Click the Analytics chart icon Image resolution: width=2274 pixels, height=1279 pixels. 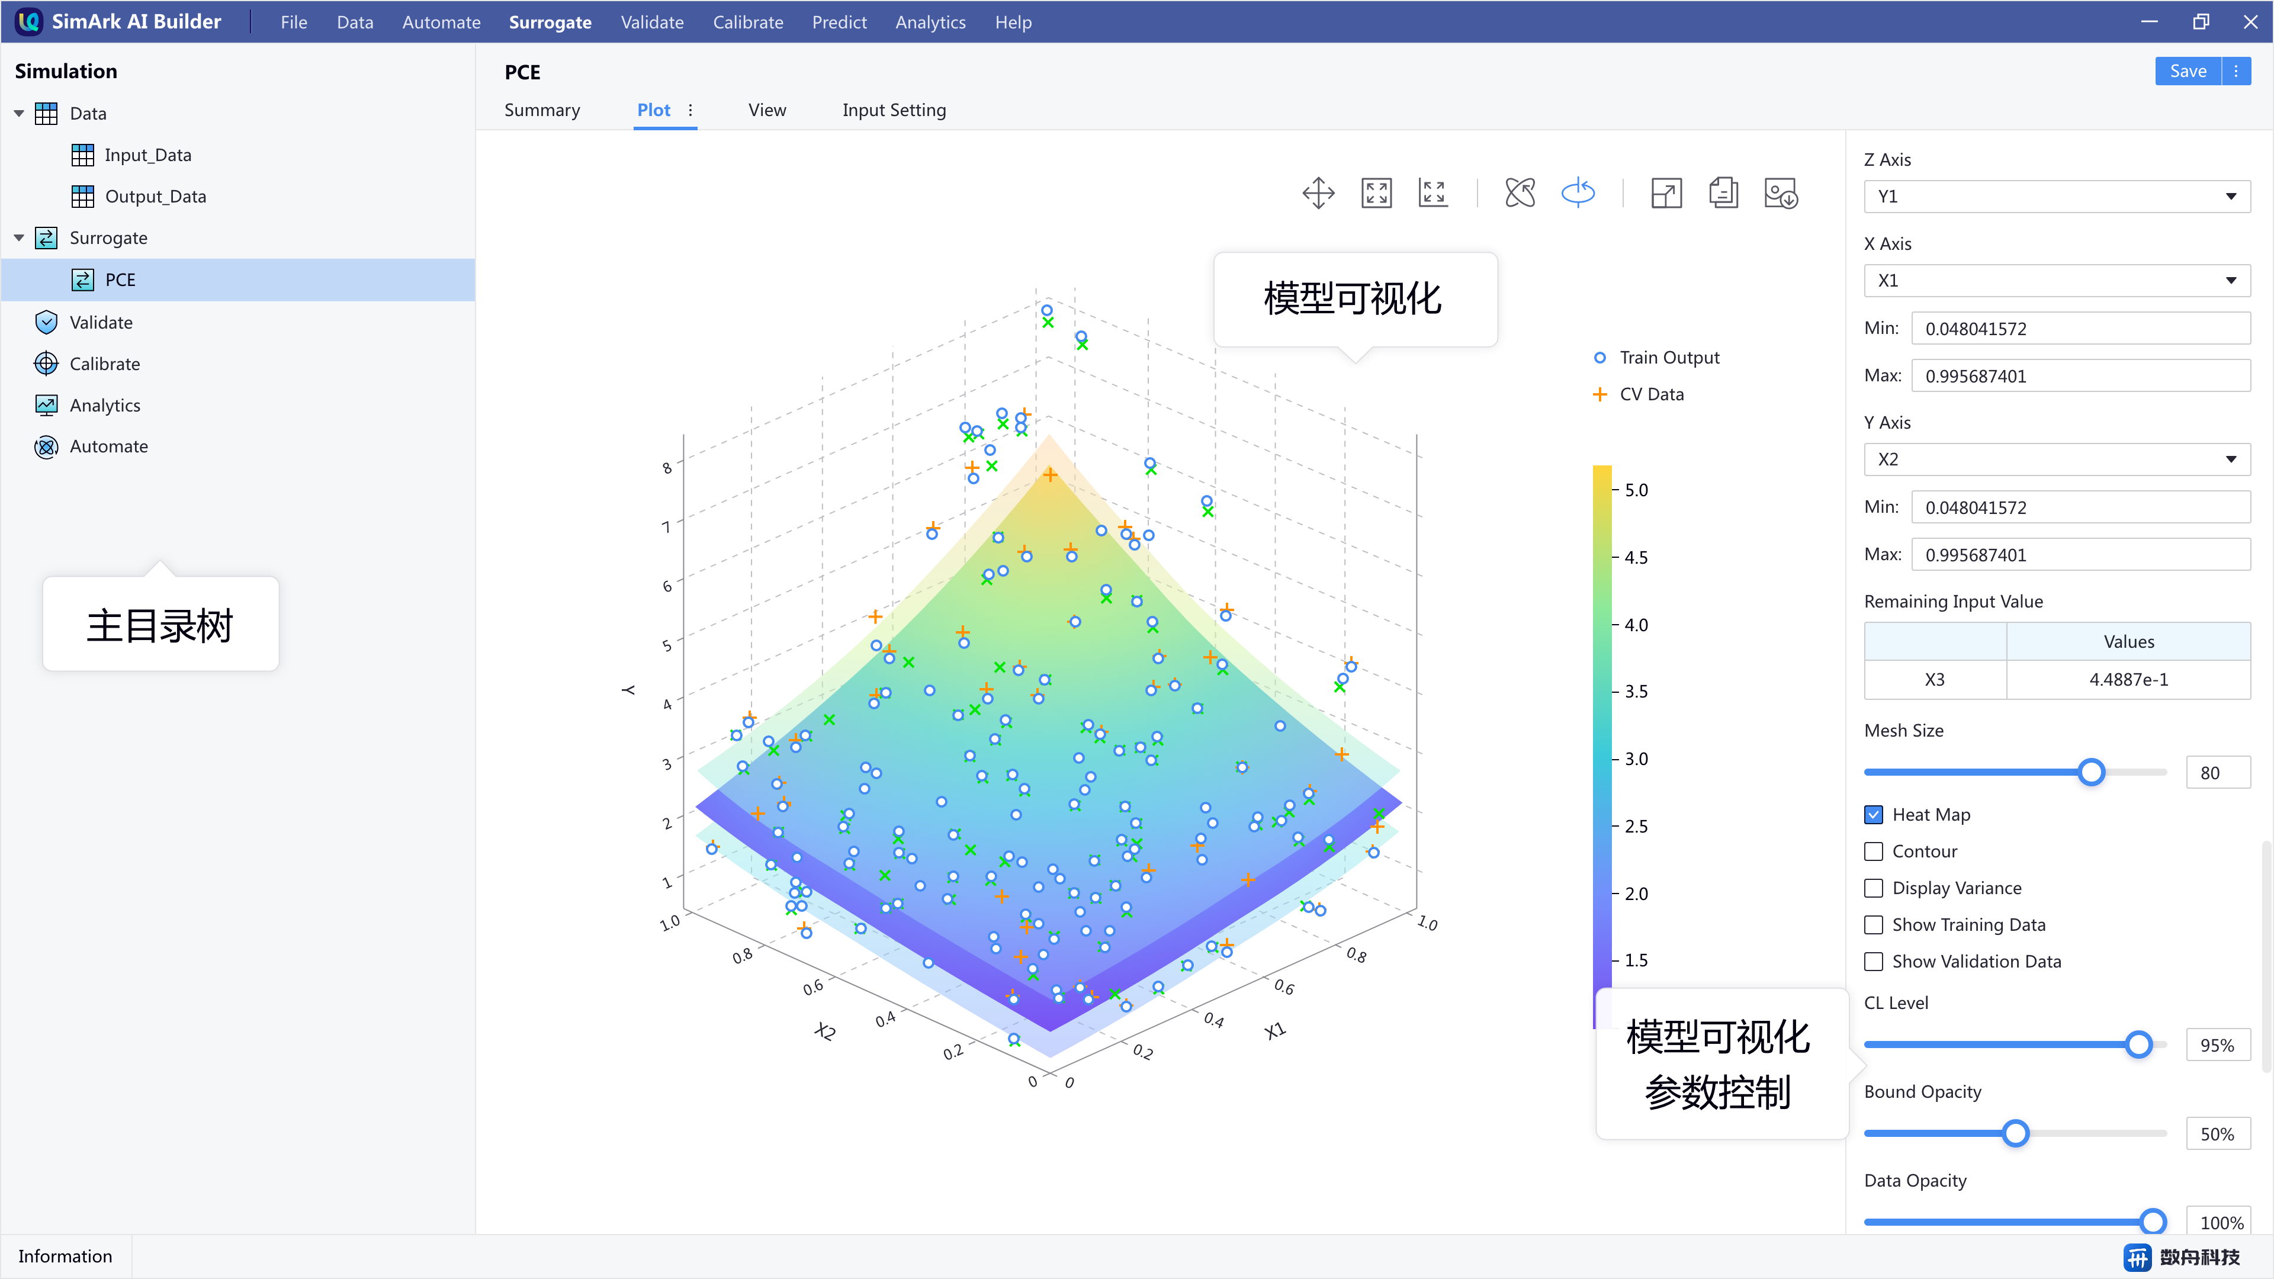[x=46, y=405]
